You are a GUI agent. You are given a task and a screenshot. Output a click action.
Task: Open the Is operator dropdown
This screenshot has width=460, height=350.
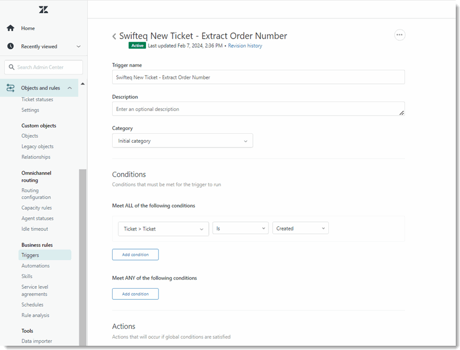point(241,228)
